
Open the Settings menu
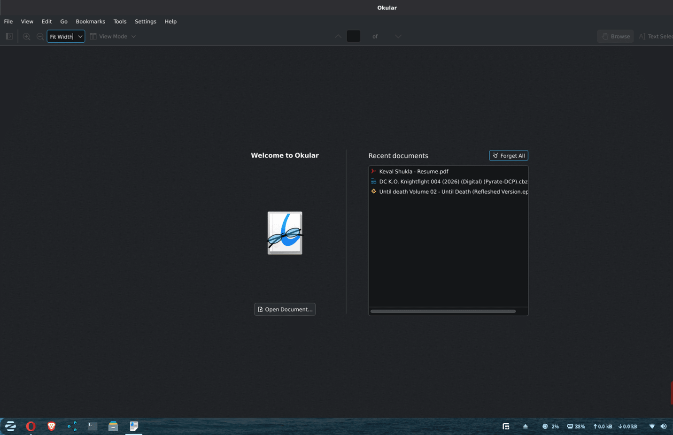pos(146,22)
